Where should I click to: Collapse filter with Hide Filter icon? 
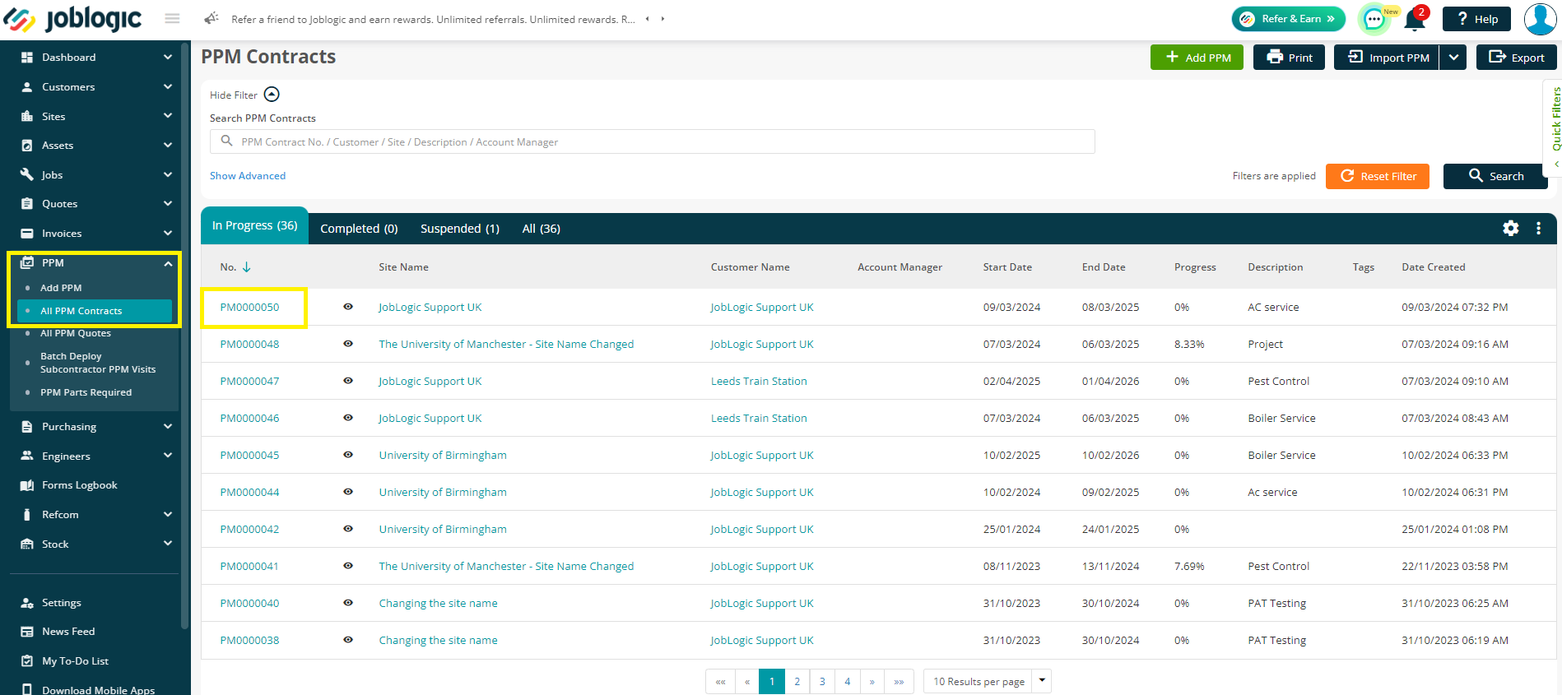272,95
